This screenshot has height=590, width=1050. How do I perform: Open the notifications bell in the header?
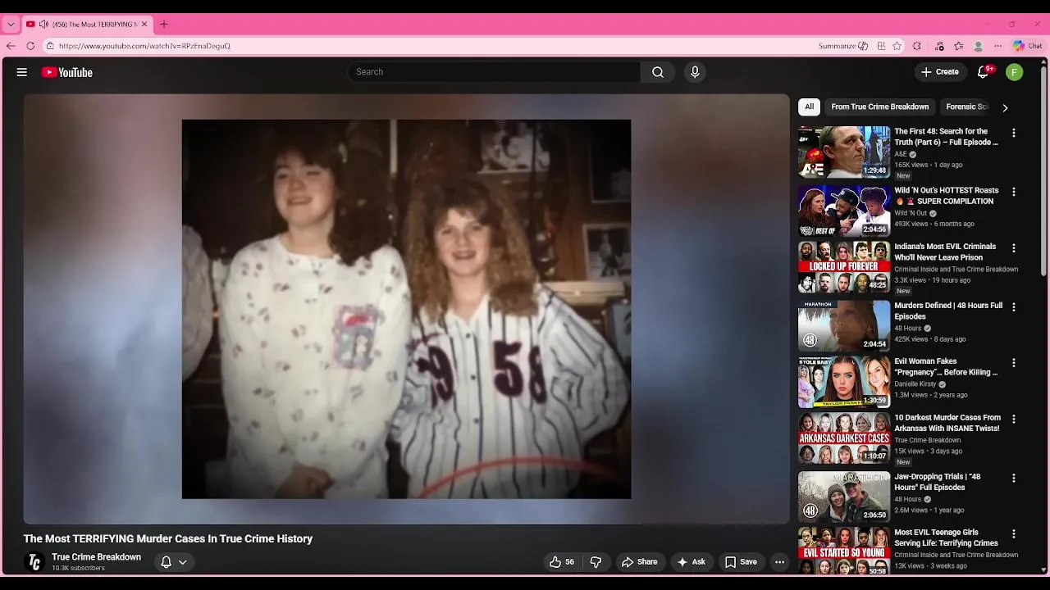(x=983, y=72)
